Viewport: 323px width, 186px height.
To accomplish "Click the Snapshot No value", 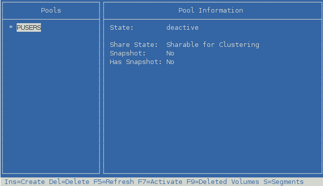I will pos(170,53).
